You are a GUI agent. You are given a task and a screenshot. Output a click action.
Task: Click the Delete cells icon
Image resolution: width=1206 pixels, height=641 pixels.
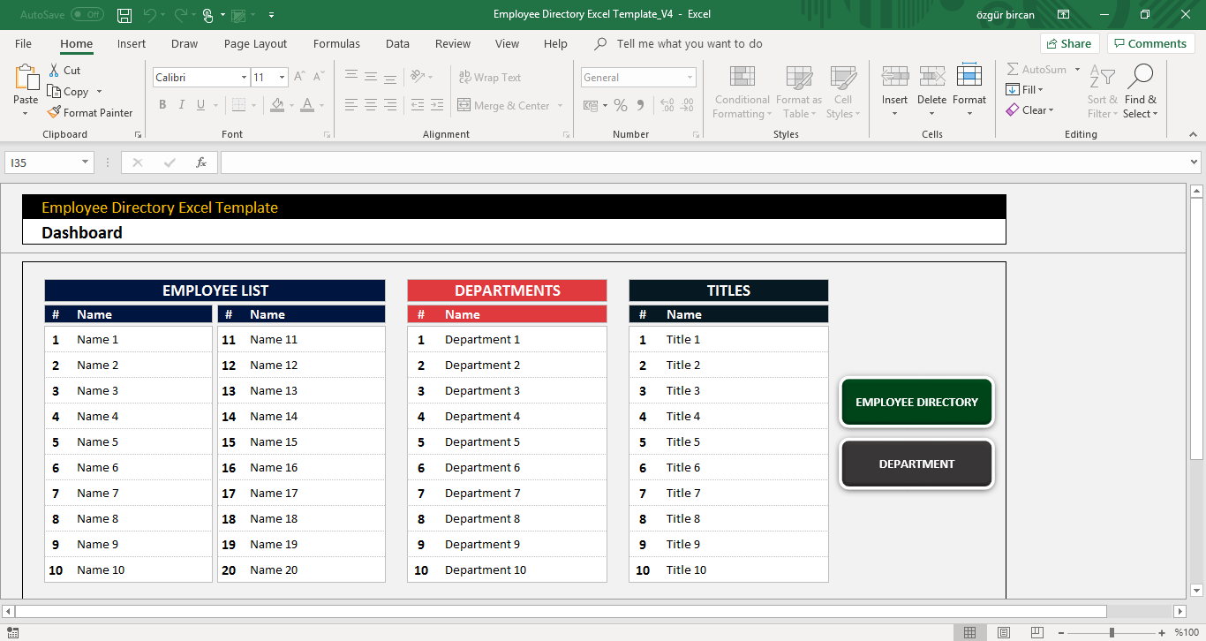[x=932, y=76]
